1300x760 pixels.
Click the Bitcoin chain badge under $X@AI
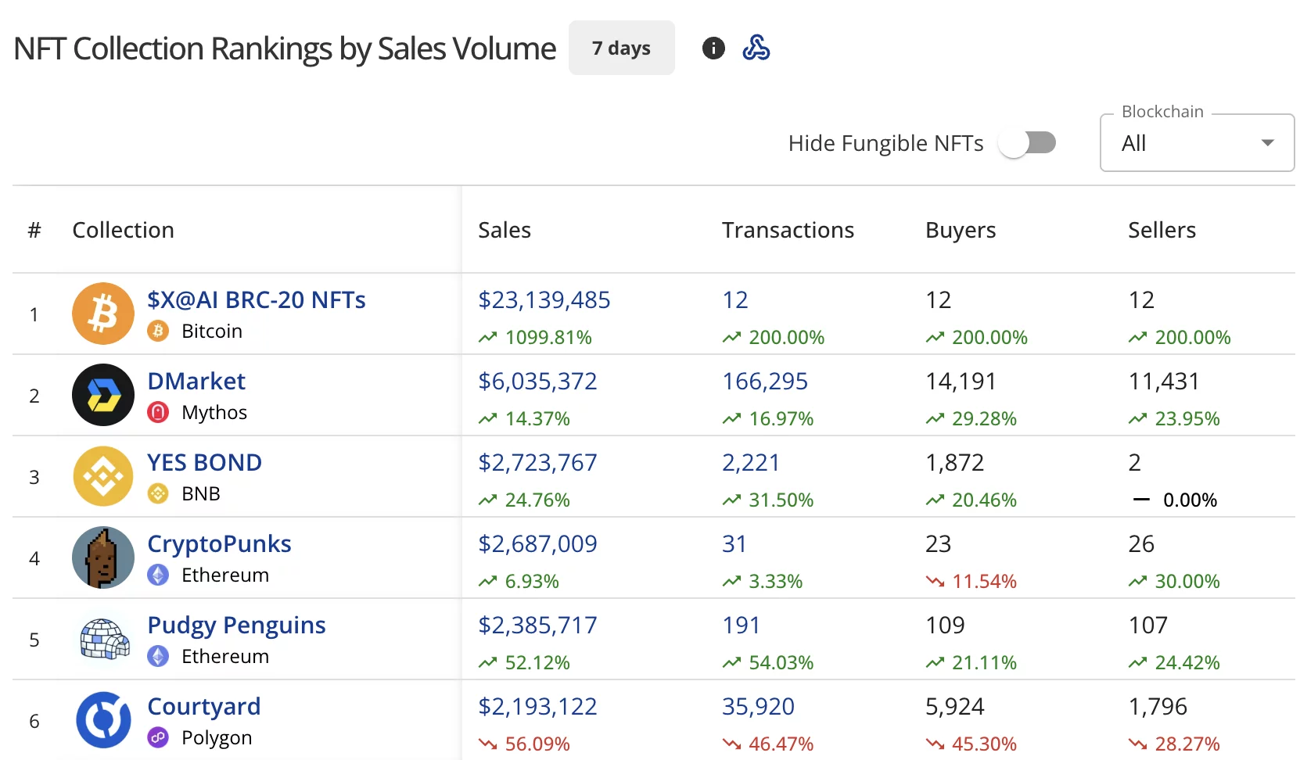[158, 331]
